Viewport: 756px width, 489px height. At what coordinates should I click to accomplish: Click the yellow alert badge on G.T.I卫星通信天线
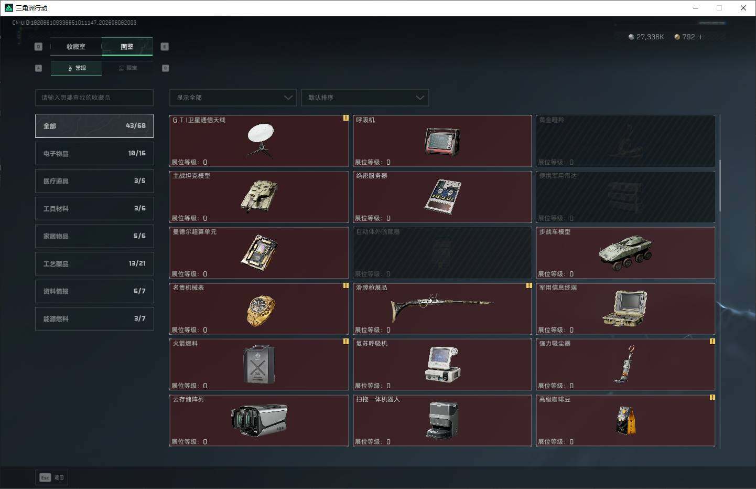(x=345, y=118)
